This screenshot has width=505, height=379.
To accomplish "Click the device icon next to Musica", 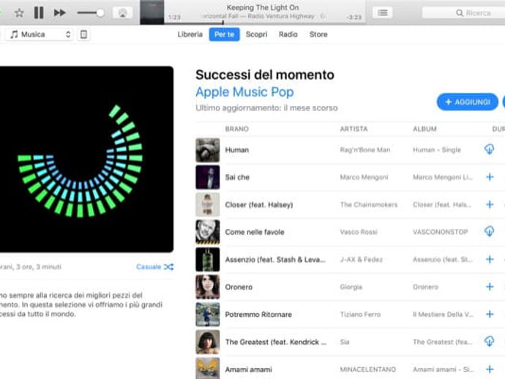I will point(83,34).
